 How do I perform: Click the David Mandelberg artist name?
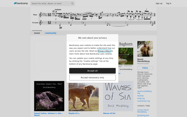[x=143, y=60]
